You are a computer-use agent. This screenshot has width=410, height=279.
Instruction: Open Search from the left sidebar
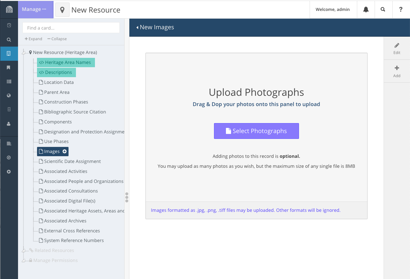(9, 40)
